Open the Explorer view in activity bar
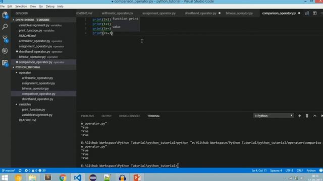This screenshot has width=323, height=181. [x=5, y=15]
